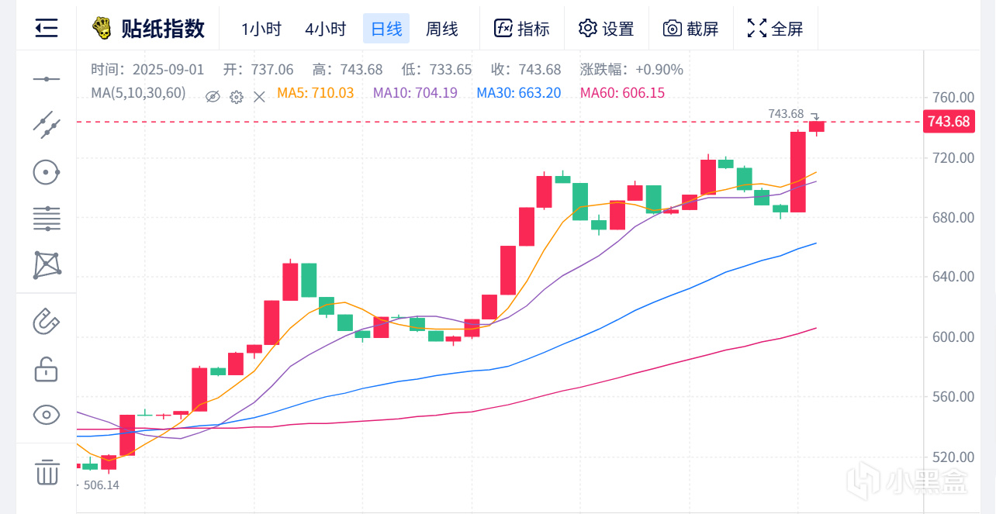
Task: Select the trend line drawing tool
Action: click(x=47, y=124)
